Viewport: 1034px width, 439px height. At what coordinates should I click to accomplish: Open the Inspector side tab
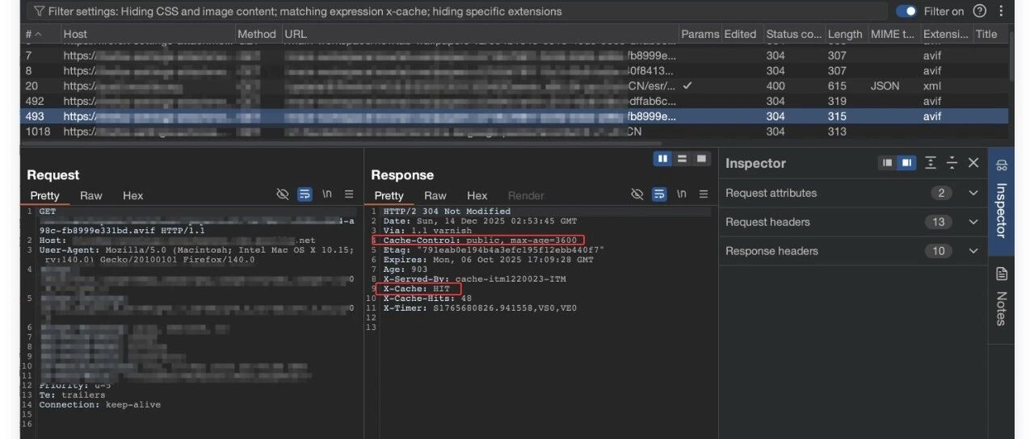(x=1002, y=202)
